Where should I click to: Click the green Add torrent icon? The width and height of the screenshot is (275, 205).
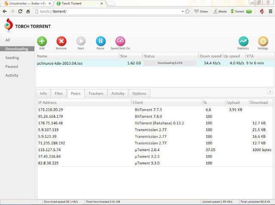coord(42,41)
